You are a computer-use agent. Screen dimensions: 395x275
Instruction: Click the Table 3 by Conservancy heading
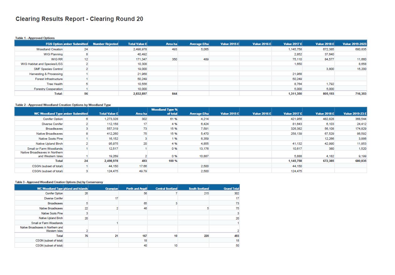tap(59, 182)
